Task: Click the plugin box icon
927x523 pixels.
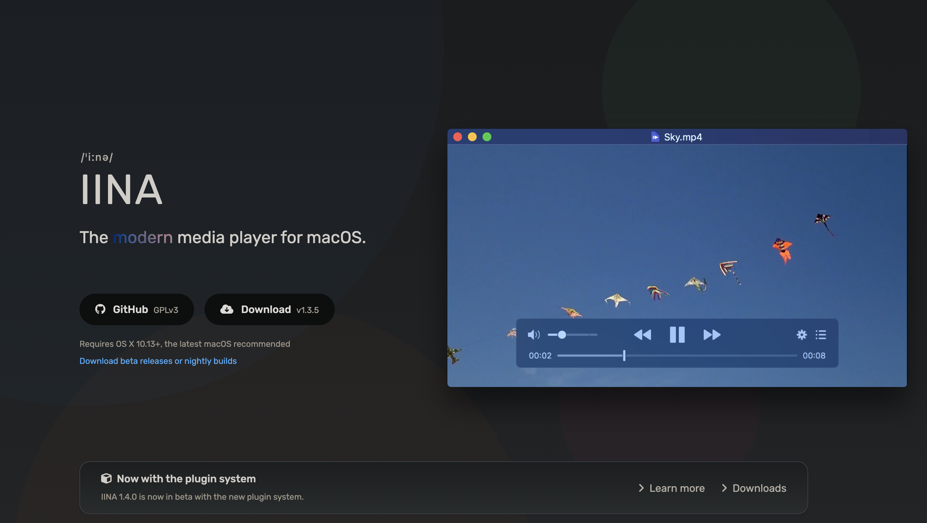Action: click(106, 478)
